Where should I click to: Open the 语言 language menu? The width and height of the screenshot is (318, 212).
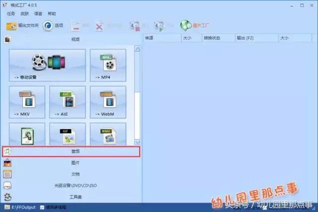(x=38, y=14)
